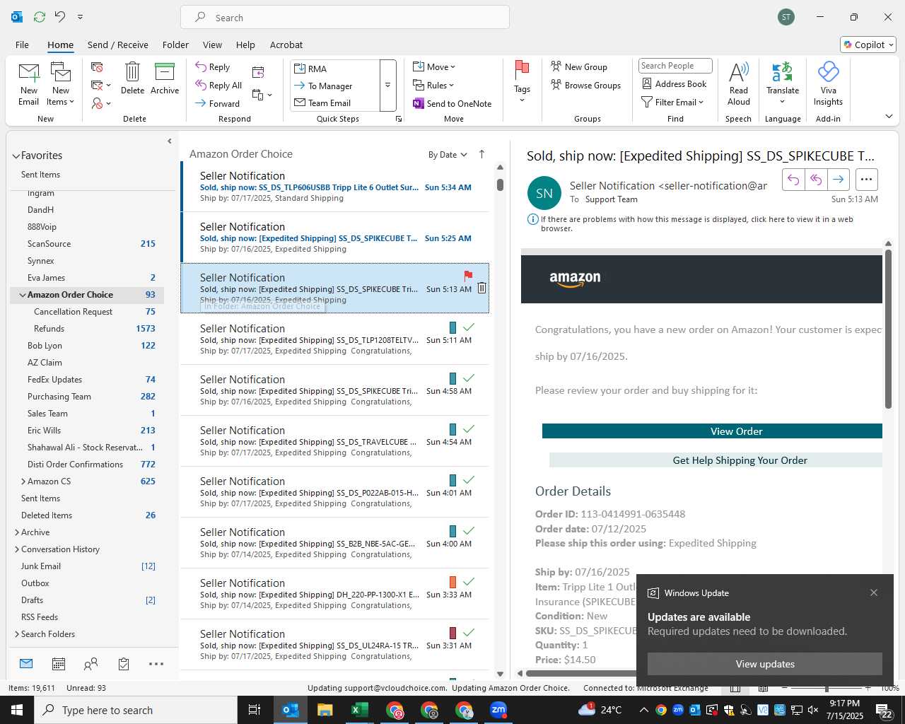Expand the Quick Steps gallery
Image resolution: width=905 pixels, height=724 pixels.
tap(387, 86)
